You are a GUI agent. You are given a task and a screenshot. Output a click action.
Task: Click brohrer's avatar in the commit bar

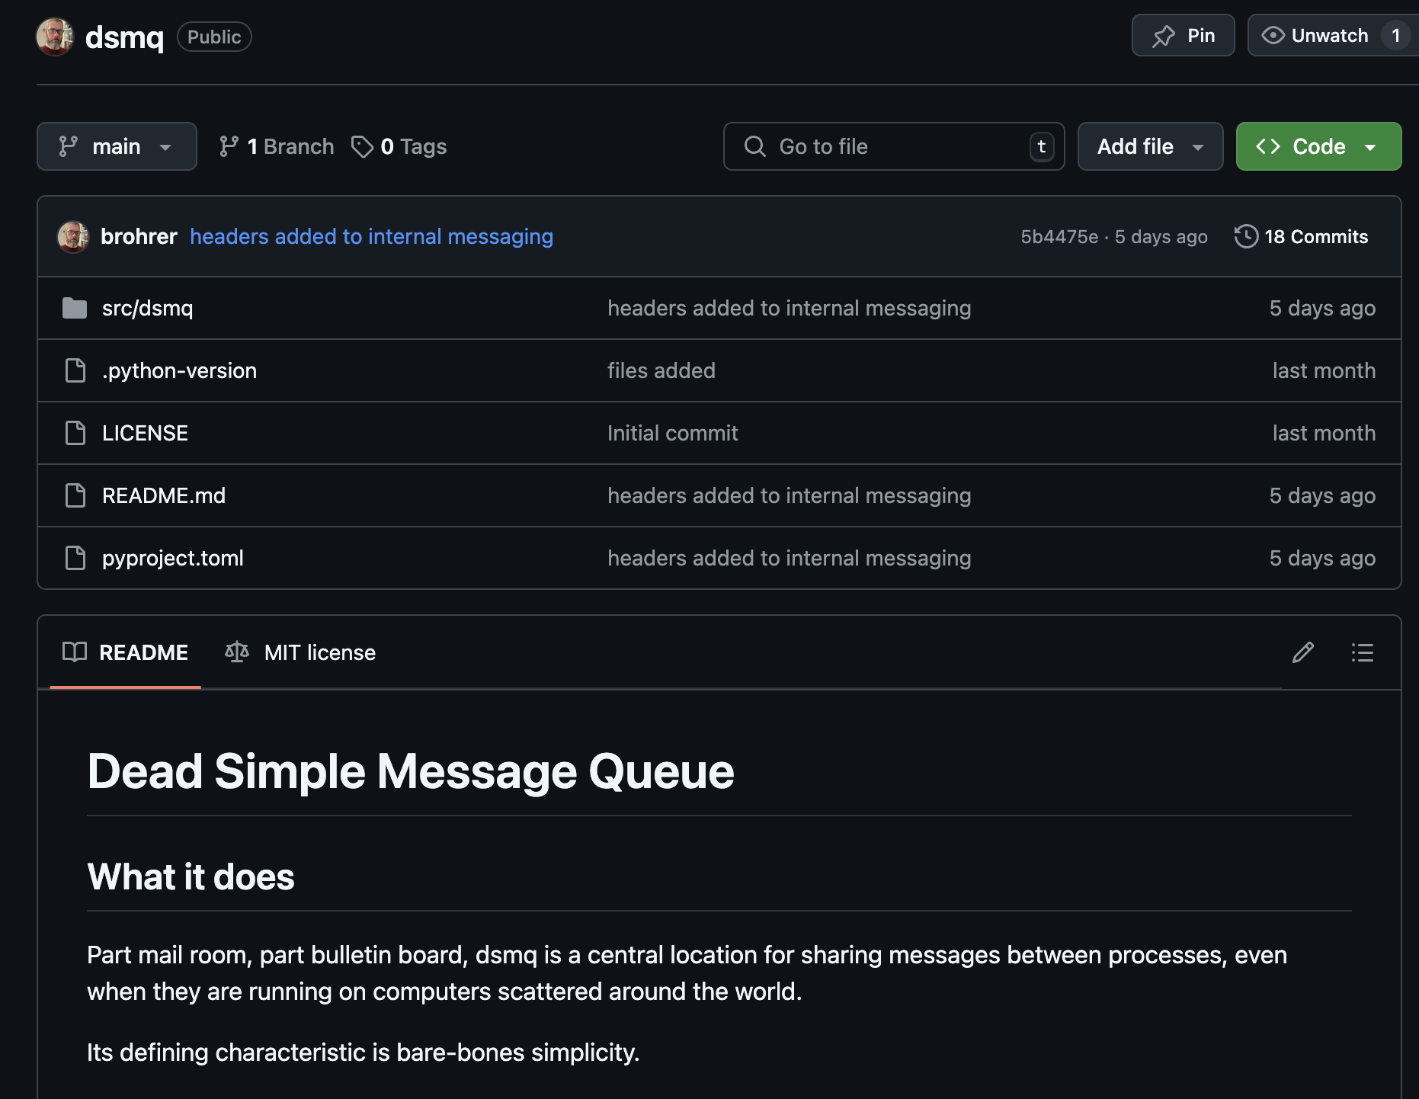pyautogui.click(x=73, y=236)
